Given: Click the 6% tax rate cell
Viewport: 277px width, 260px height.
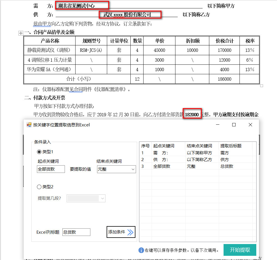Looking at the screenshot, I should point(250,60).
